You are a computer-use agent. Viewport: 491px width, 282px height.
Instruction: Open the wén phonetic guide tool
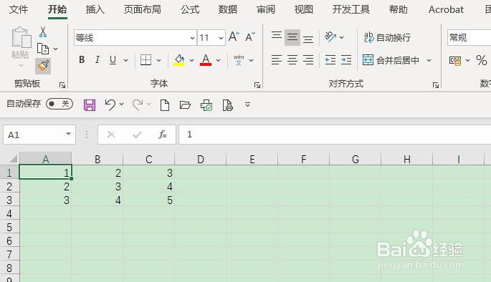coord(239,60)
